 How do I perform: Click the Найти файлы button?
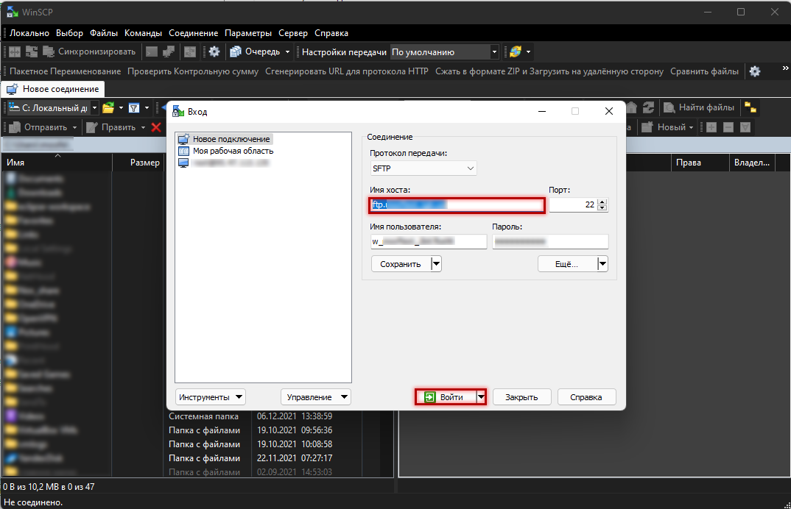[699, 107]
